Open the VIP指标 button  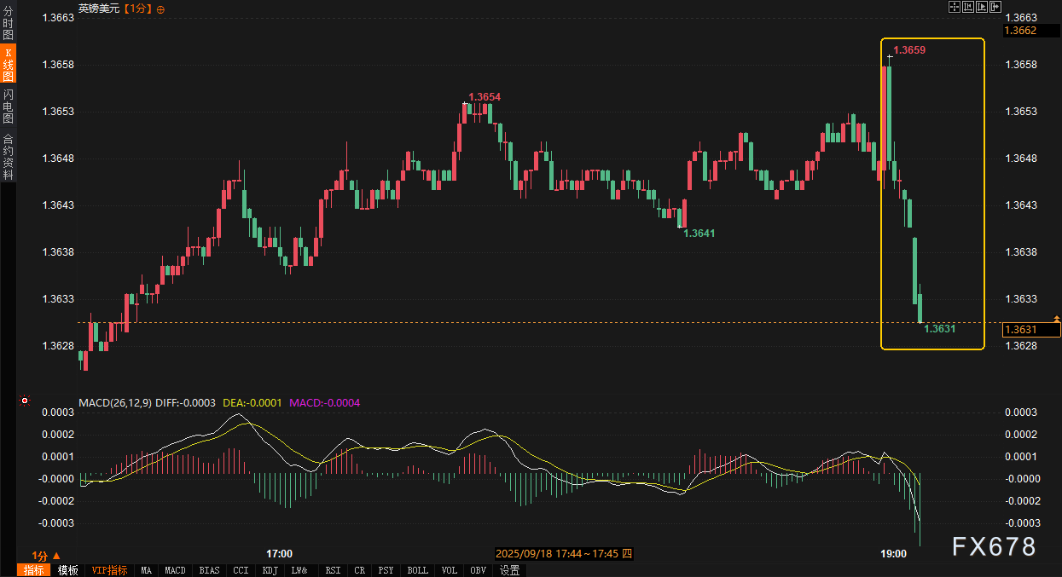click(109, 570)
